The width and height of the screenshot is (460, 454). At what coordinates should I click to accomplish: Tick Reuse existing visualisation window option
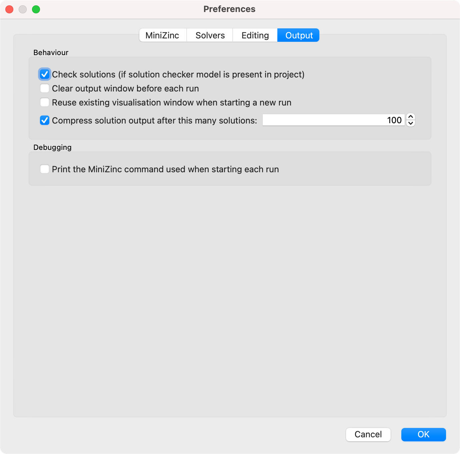pyautogui.click(x=45, y=102)
